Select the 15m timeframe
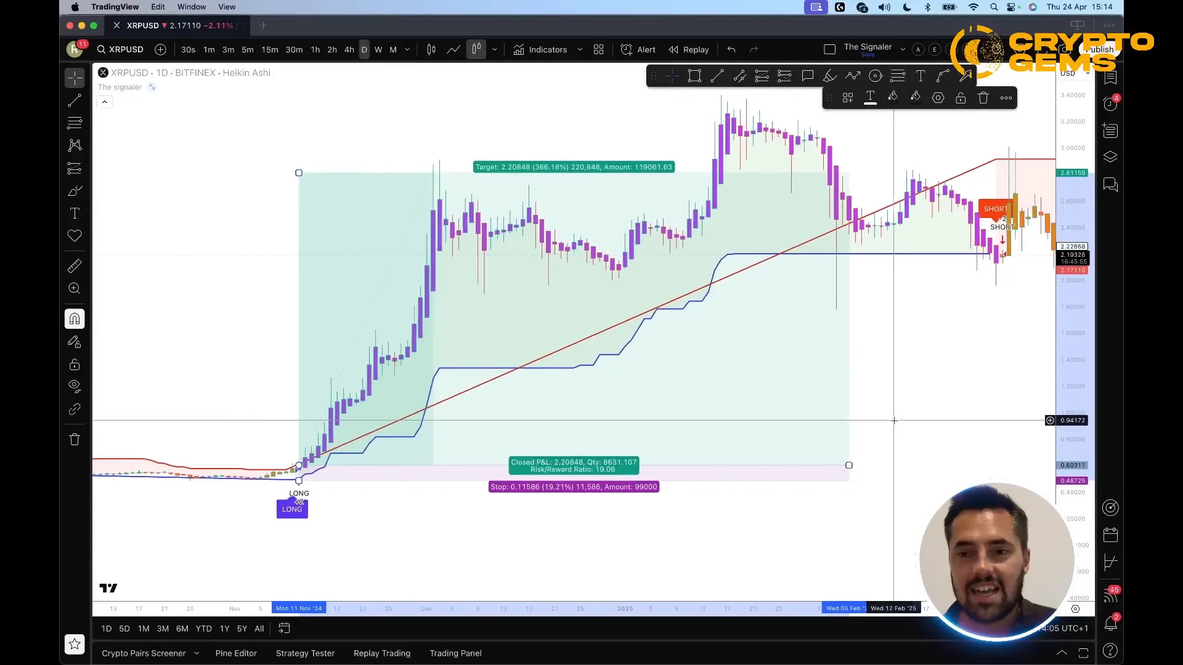This screenshot has height=665, width=1183. 270,50
